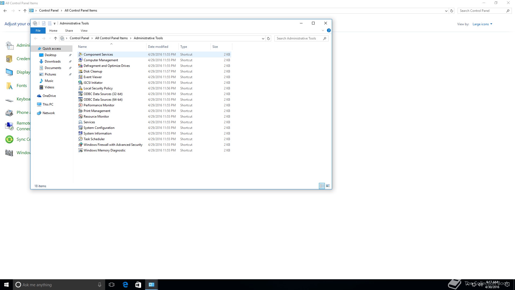Screen dimensions: 515x290
Task: Open the View ribbon tab
Action: [x=84, y=31]
